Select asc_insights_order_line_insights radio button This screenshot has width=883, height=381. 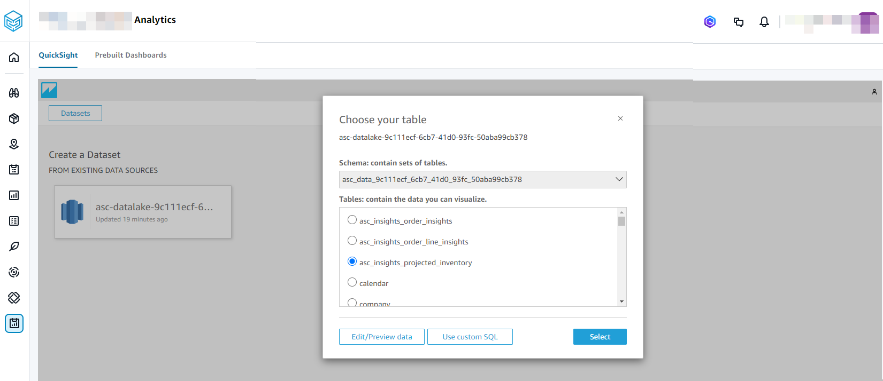352,241
